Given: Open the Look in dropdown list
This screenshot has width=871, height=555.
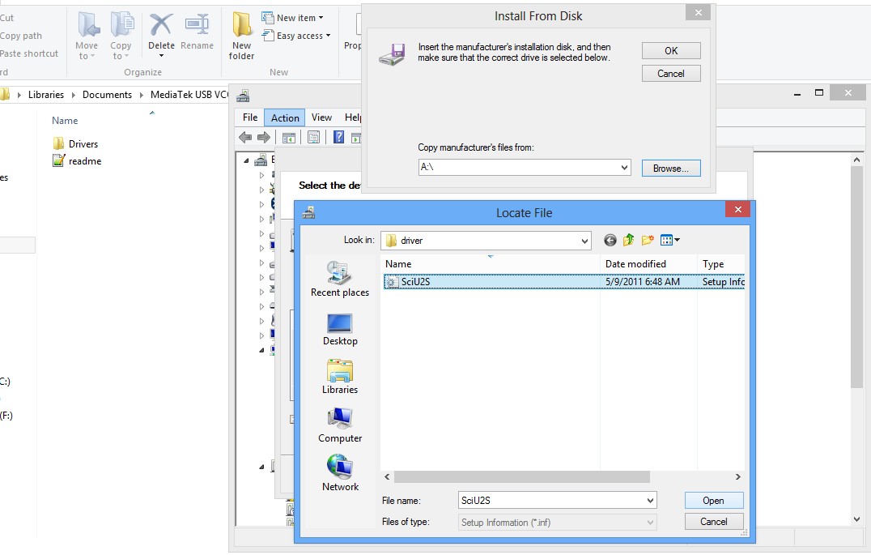Looking at the screenshot, I should point(585,240).
